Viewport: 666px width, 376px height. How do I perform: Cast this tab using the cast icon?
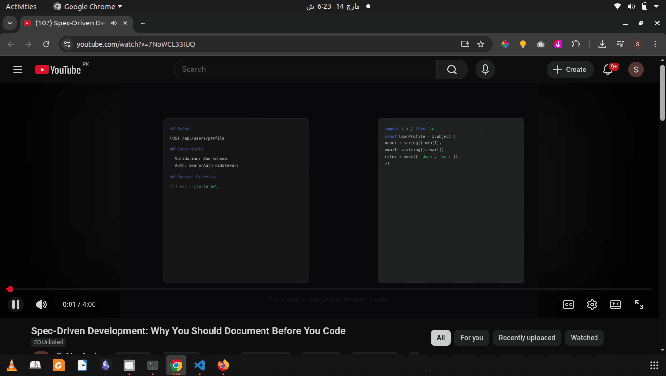(x=465, y=44)
